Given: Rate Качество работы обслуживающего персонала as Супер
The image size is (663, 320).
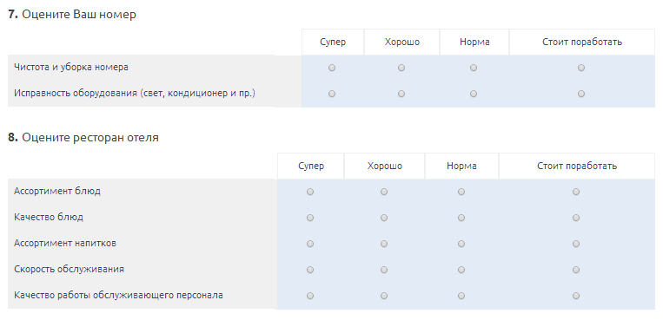Looking at the screenshot, I should pyautogui.click(x=310, y=296).
